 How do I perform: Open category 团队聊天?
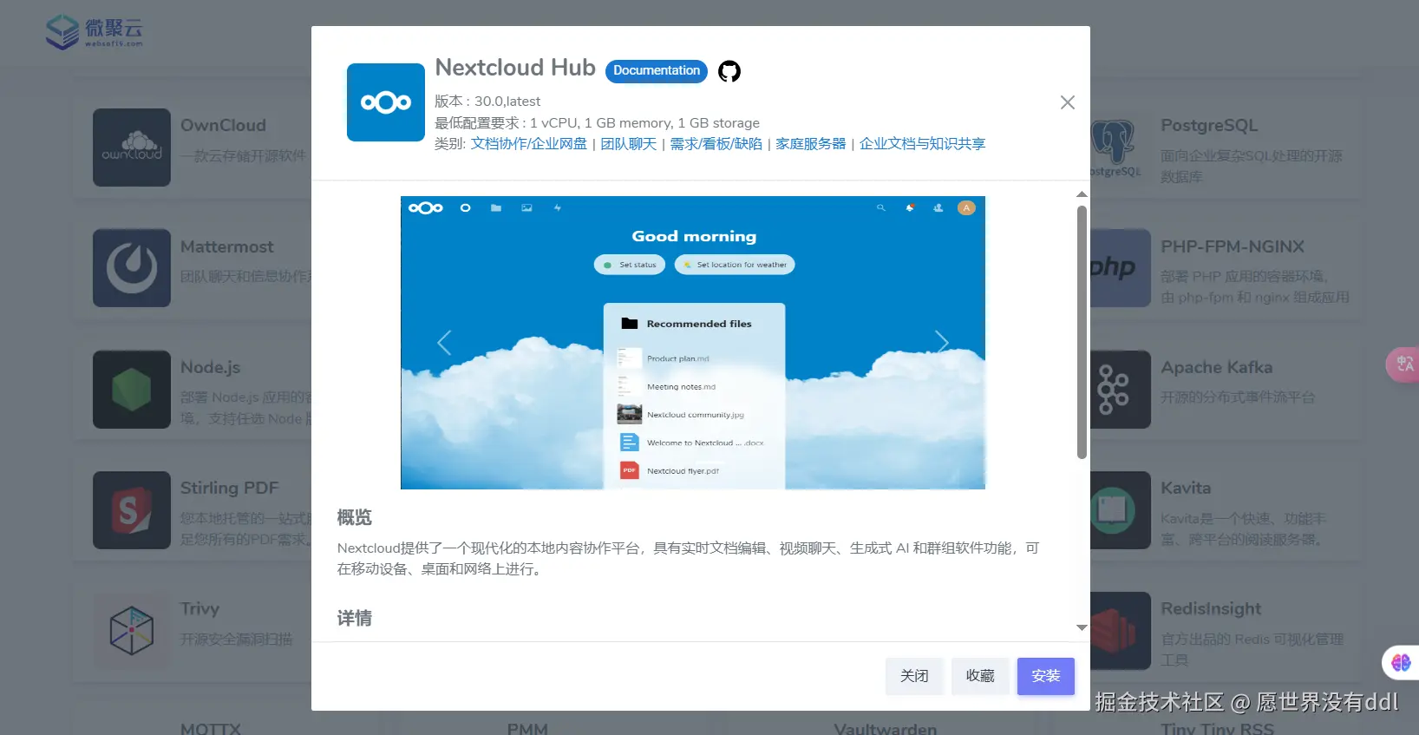629,144
